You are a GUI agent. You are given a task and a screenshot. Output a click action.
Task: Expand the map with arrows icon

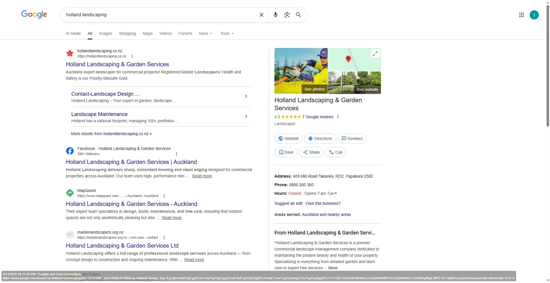click(375, 54)
